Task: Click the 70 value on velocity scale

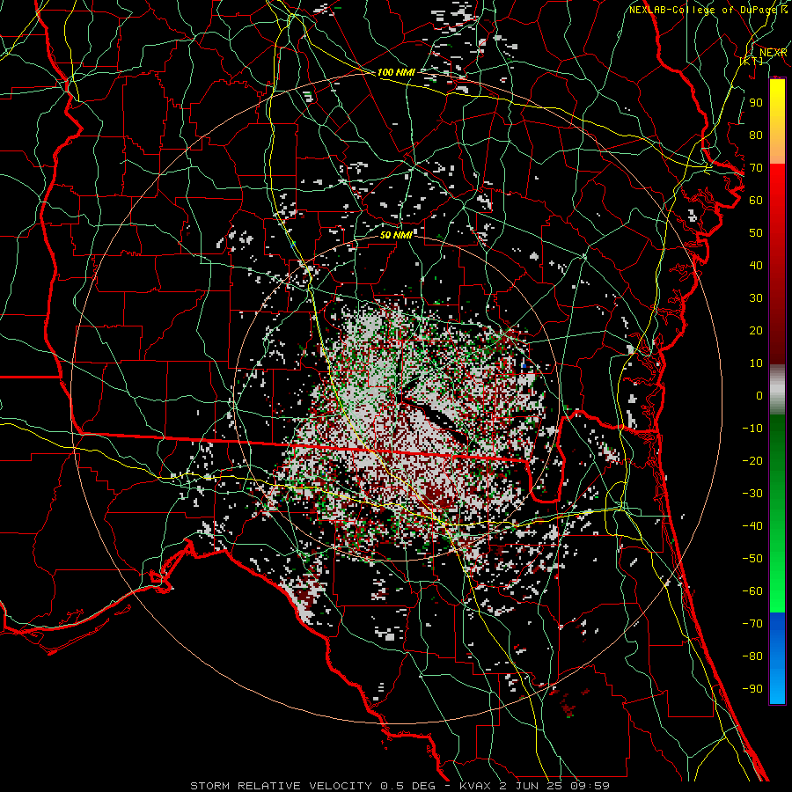Action: [756, 168]
